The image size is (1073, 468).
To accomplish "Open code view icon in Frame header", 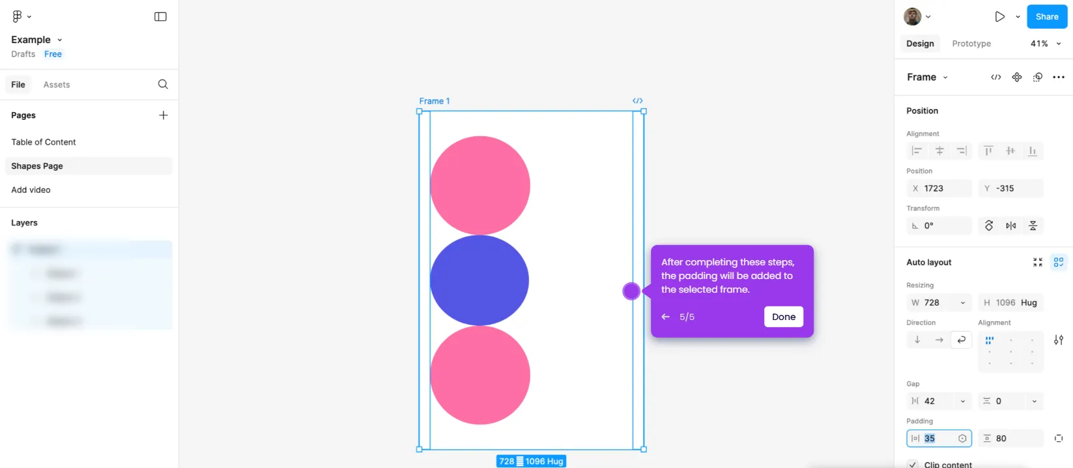I will coord(996,77).
